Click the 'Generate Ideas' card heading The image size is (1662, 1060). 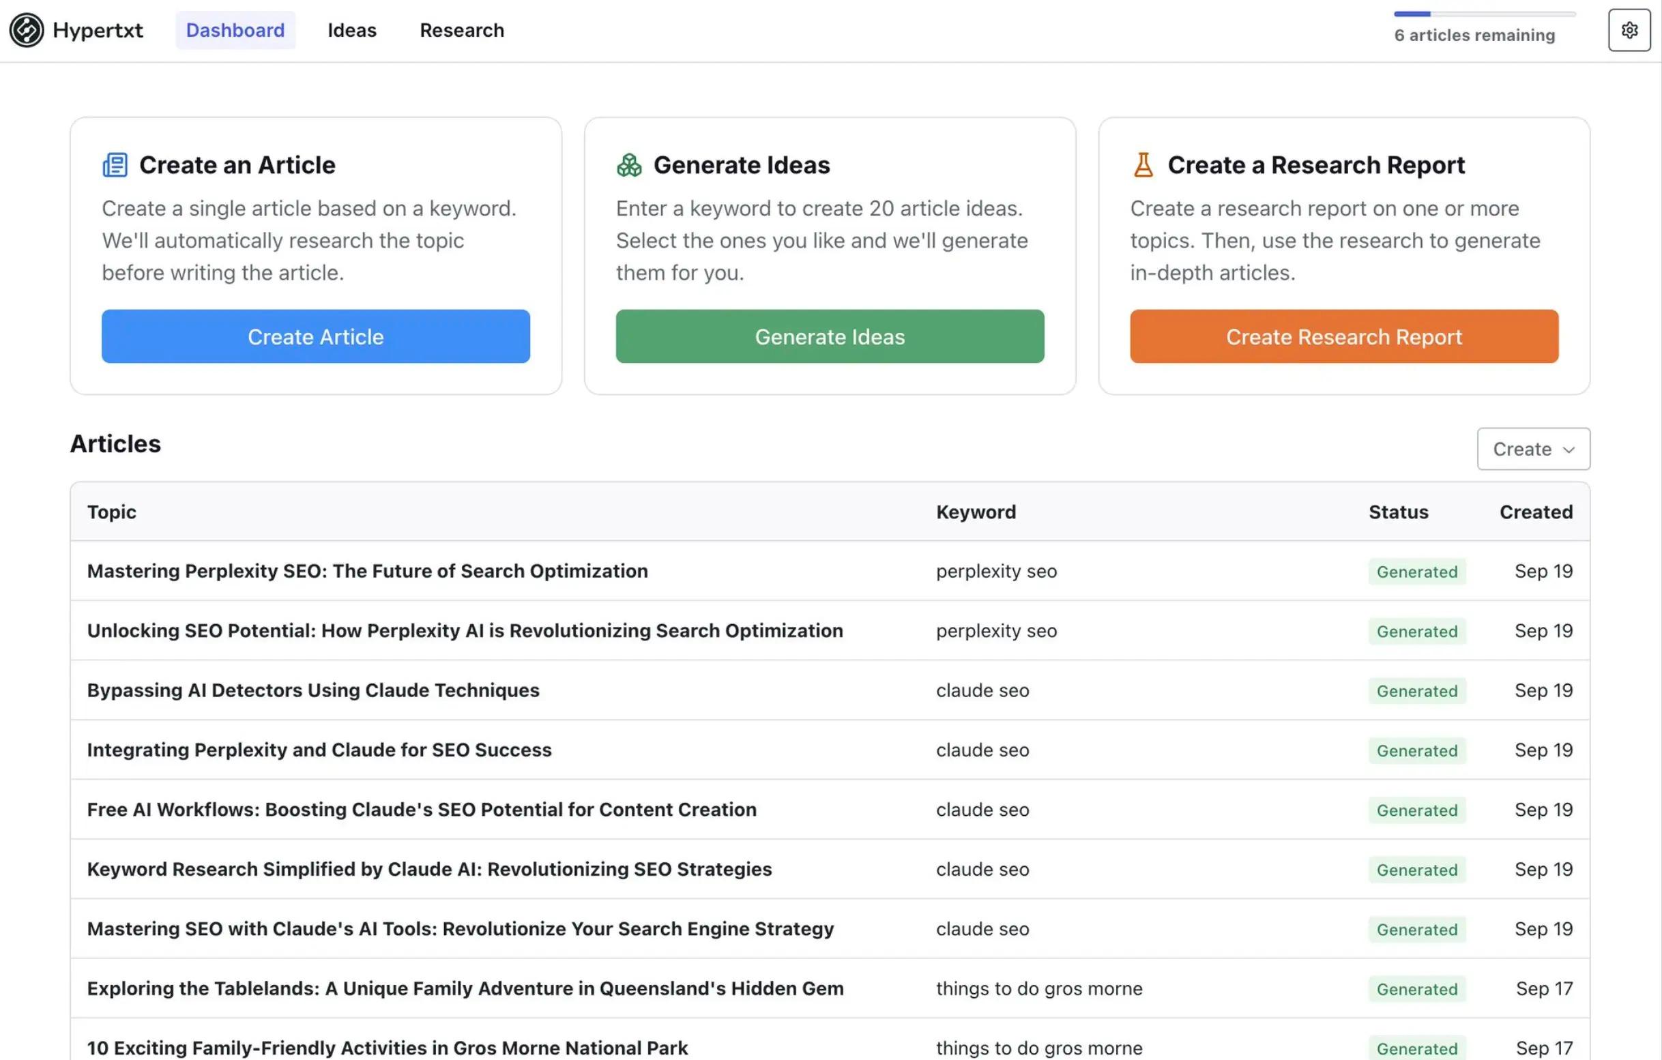742,165
